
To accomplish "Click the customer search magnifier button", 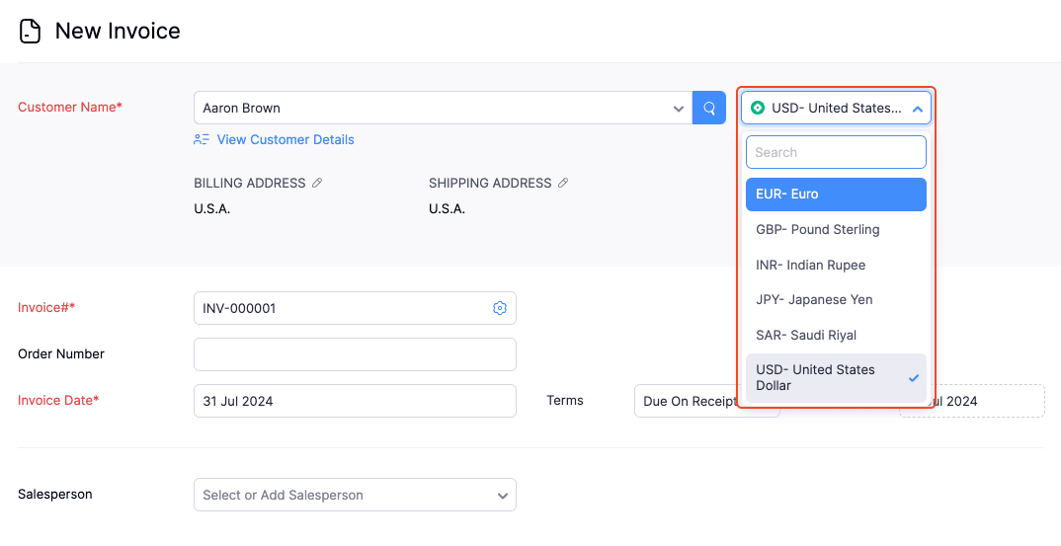I will [708, 108].
